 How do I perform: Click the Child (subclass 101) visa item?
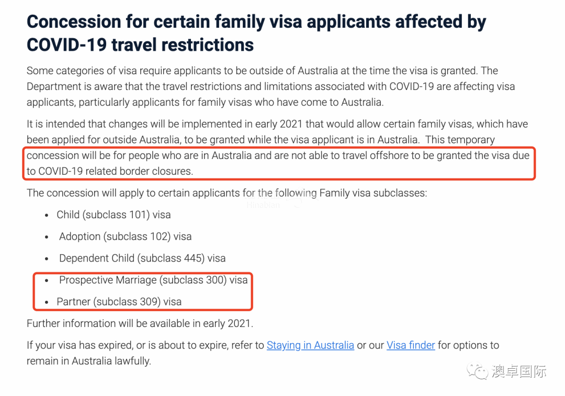point(114,215)
